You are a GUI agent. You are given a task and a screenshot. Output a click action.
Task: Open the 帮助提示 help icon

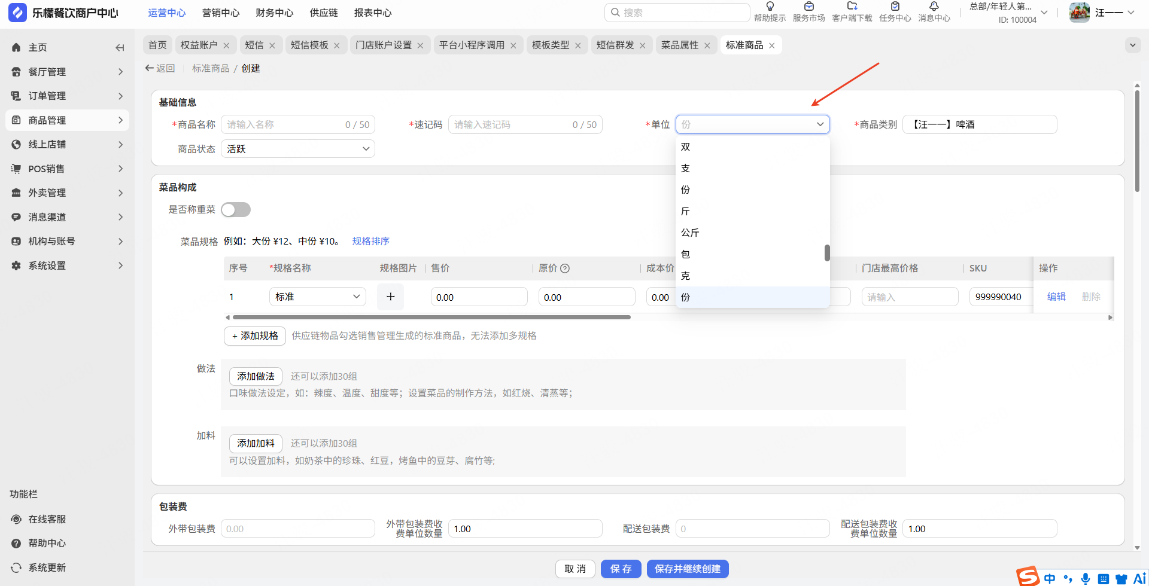click(x=770, y=7)
